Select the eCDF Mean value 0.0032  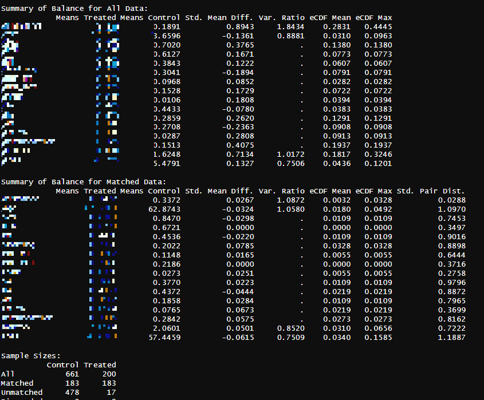point(337,200)
